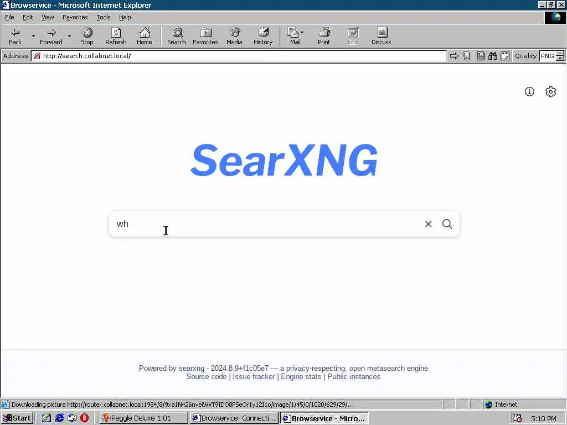Open the Search toolbar pane
Viewport: 567px width, 425px height.
[177, 36]
